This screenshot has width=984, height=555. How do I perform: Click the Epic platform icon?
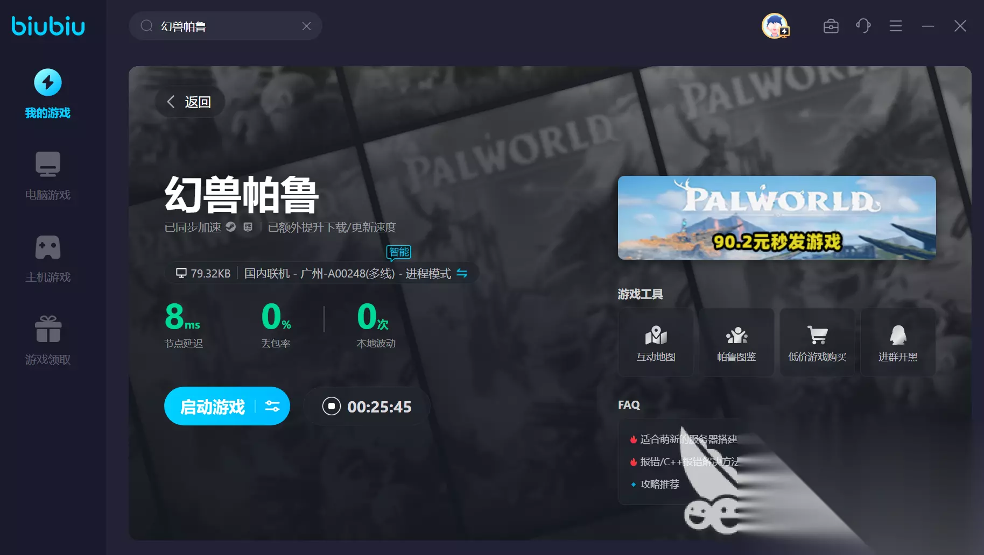pyautogui.click(x=248, y=227)
